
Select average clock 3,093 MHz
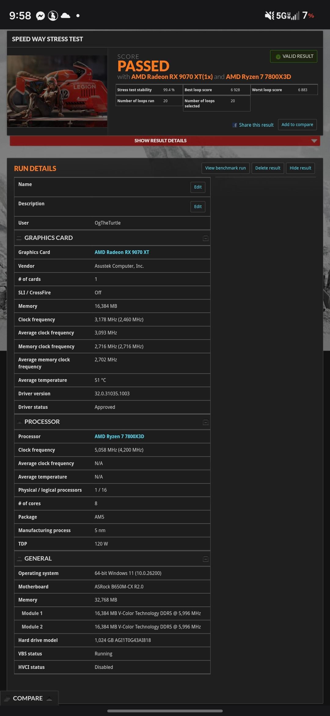(106, 333)
